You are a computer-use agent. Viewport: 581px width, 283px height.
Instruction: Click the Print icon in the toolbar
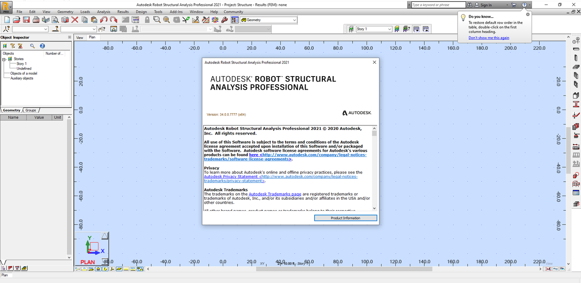tap(35, 20)
